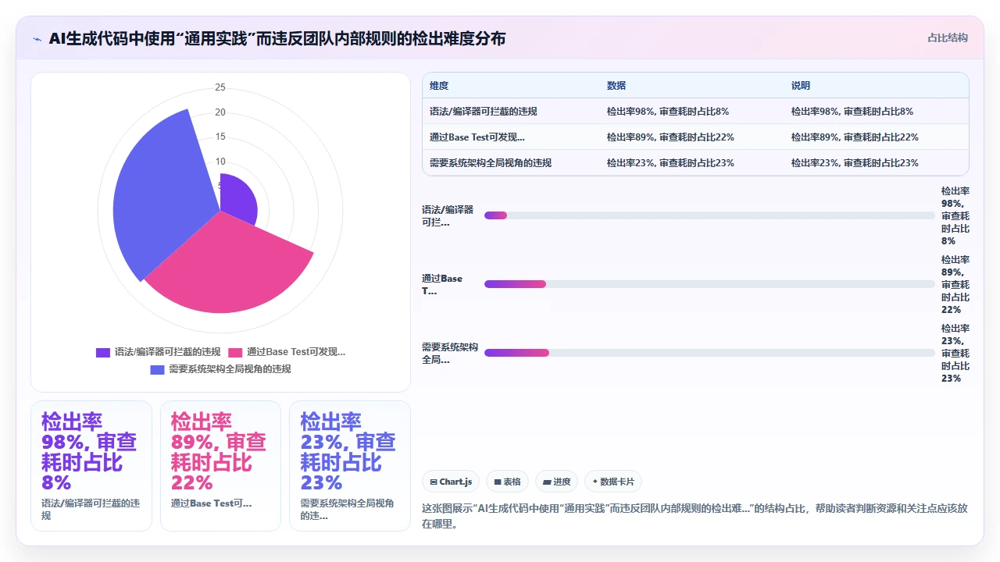The image size is (1000, 562).
Task: Click the footer description paragraph
Action: 695,516
